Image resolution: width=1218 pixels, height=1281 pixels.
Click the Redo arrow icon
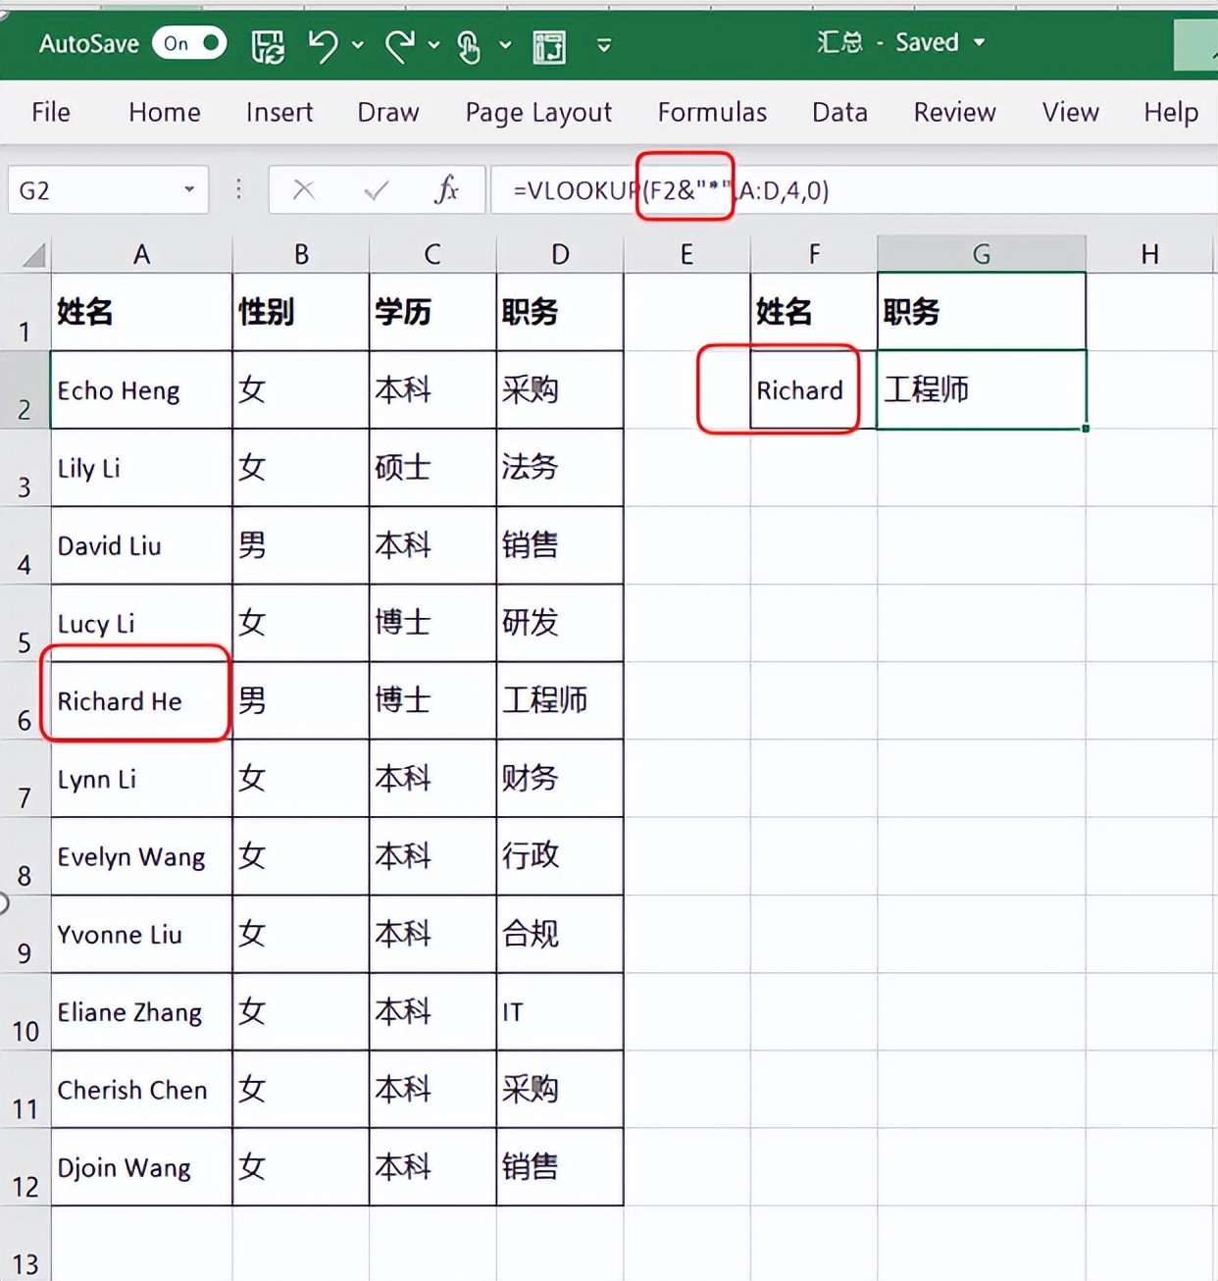(x=399, y=45)
